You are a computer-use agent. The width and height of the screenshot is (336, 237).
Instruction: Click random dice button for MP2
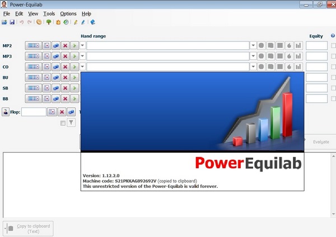[x=56, y=46]
